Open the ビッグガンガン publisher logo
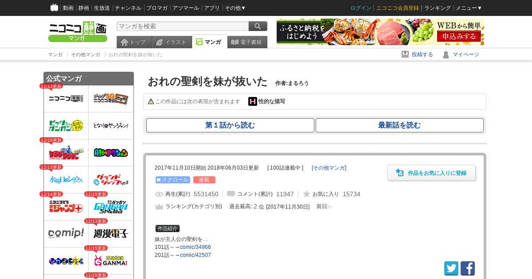 pos(66,126)
